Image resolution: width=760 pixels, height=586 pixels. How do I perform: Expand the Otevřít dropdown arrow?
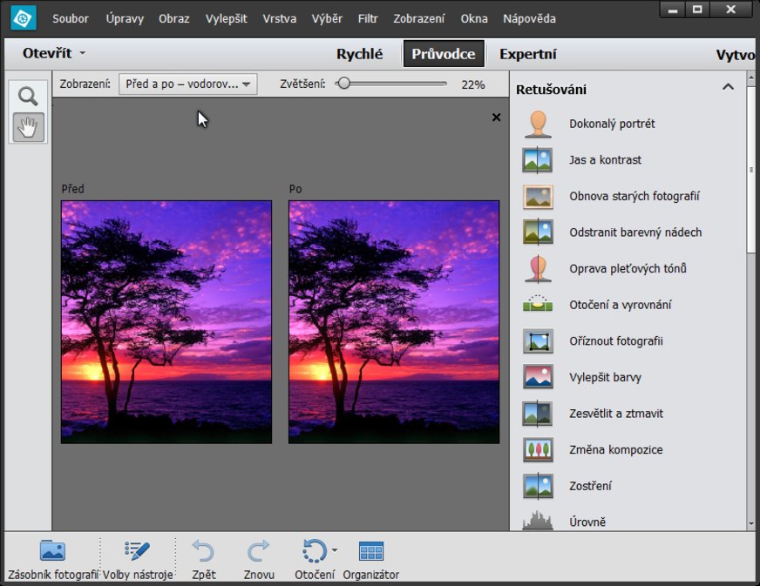pyautogui.click(x=83, y=54)
